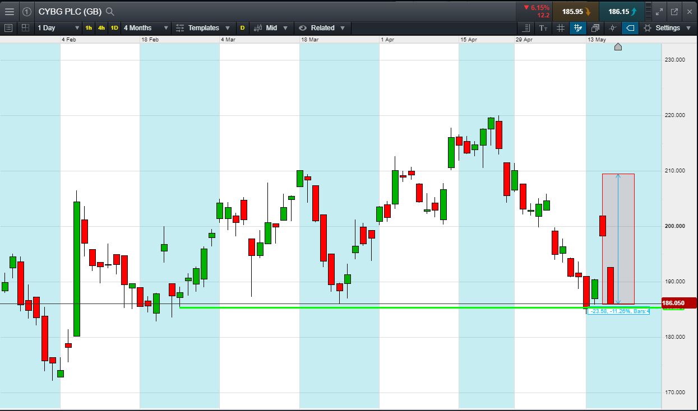
Task: Click the 4 Feb date axis label
Action: click(x=69, y=40)
